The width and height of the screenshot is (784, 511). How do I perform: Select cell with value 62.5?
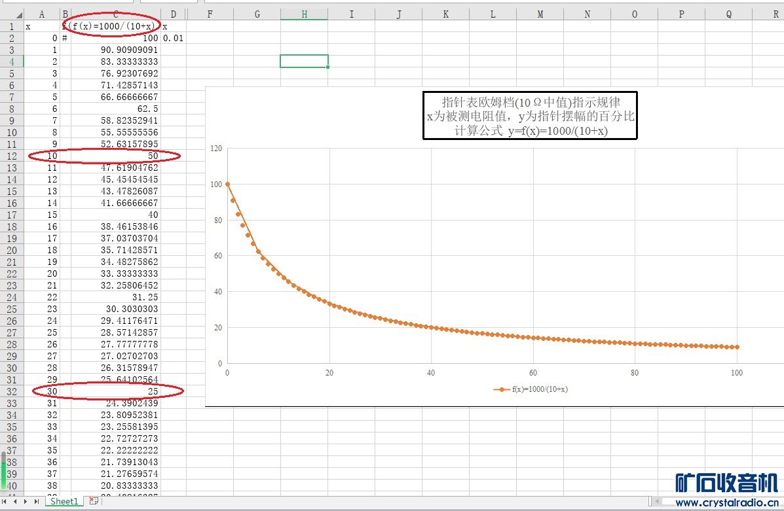[115, 109]
